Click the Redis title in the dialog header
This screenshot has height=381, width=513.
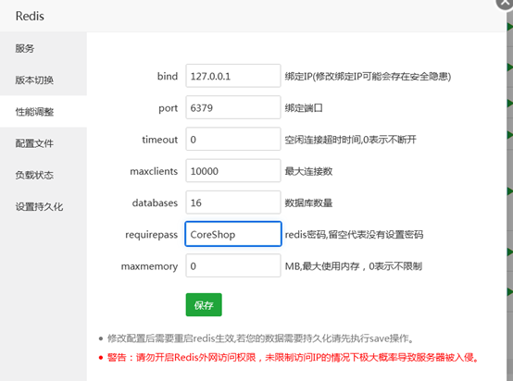30,16
